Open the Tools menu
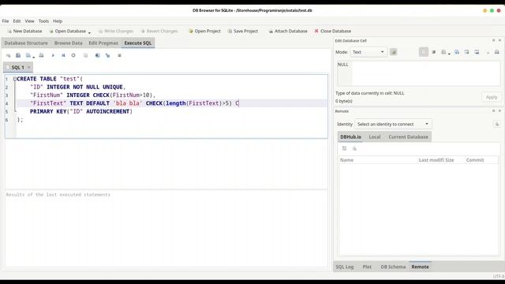This screenshot has height=284, width=505. (43, 21)
